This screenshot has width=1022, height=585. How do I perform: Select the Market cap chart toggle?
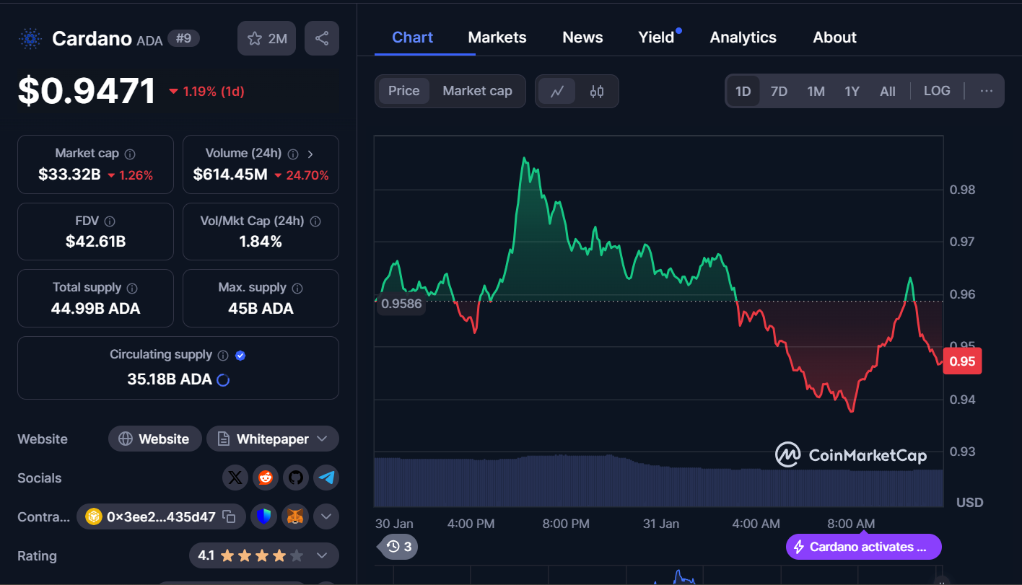click(477, 91)
